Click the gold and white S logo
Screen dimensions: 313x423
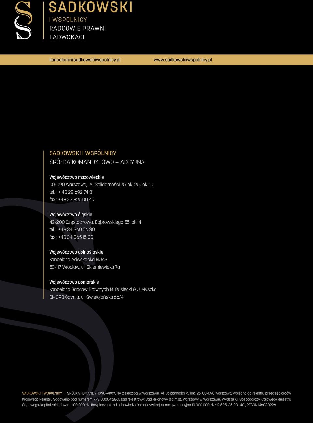coord(23,20)
